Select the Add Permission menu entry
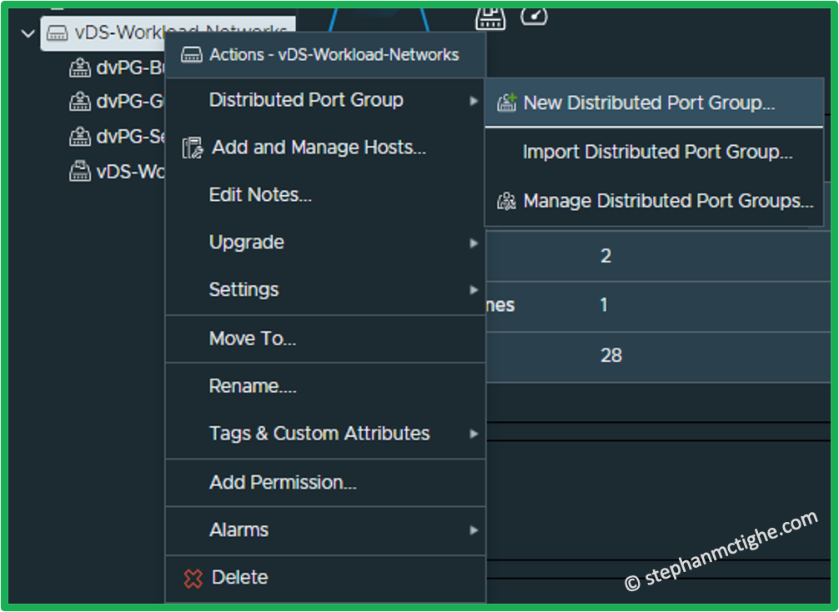 pos(283,483)
